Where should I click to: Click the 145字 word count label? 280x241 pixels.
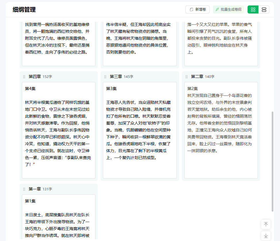129,76
